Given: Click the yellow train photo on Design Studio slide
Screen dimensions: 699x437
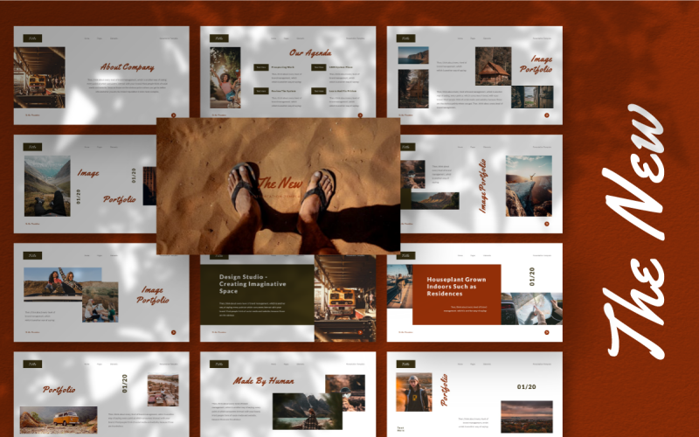Looking at the screenshot, I should pos(345,298).
